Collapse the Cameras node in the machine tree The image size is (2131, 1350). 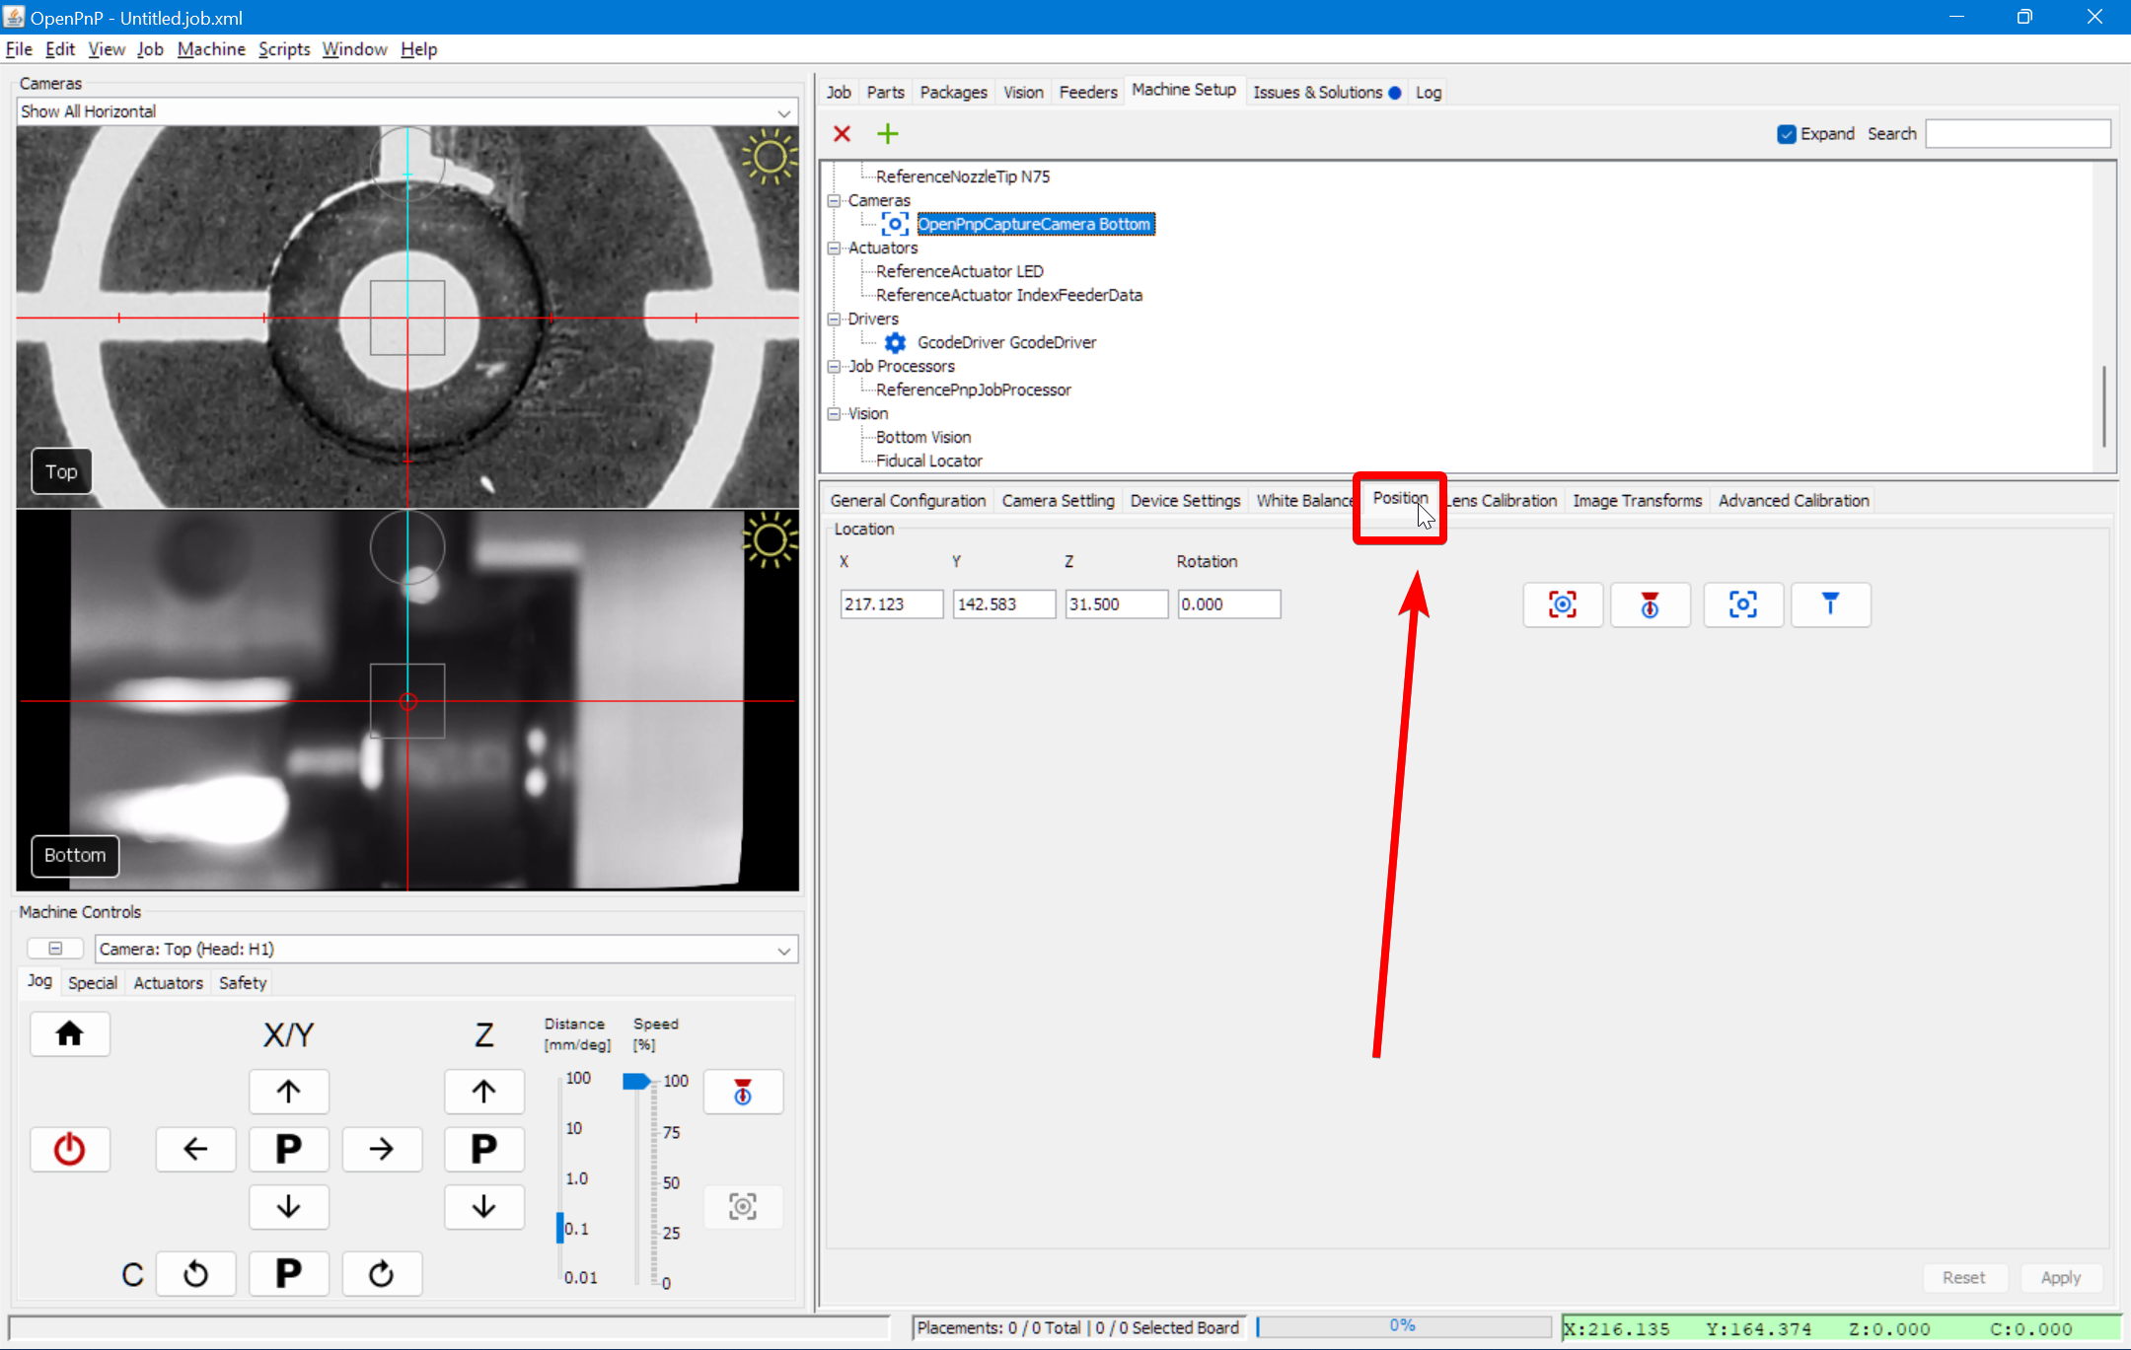coord(834,199)
